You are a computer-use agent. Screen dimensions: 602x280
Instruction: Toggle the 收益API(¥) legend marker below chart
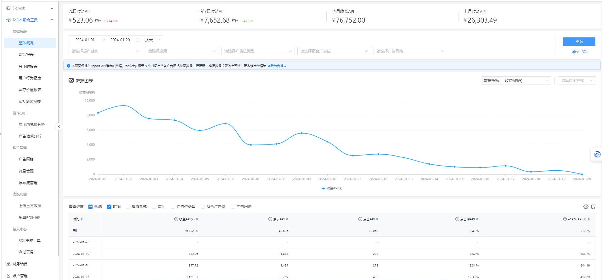click(323, 189)
